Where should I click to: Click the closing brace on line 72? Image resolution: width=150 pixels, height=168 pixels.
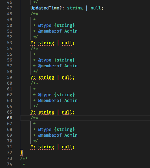(x=21, y=153)
